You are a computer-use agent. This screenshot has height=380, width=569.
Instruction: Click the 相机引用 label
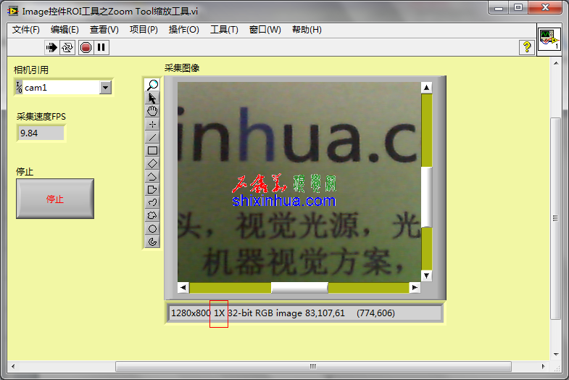pyautogui.click(x=31, y=70)
